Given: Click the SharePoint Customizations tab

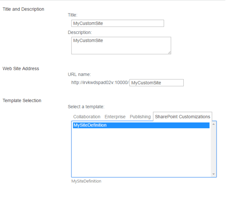Looking at the screenshot, I should tap(182, 117).
